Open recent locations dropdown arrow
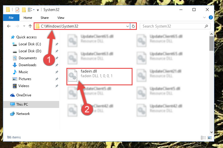This screenshot has width=223, height=148. 24,26
